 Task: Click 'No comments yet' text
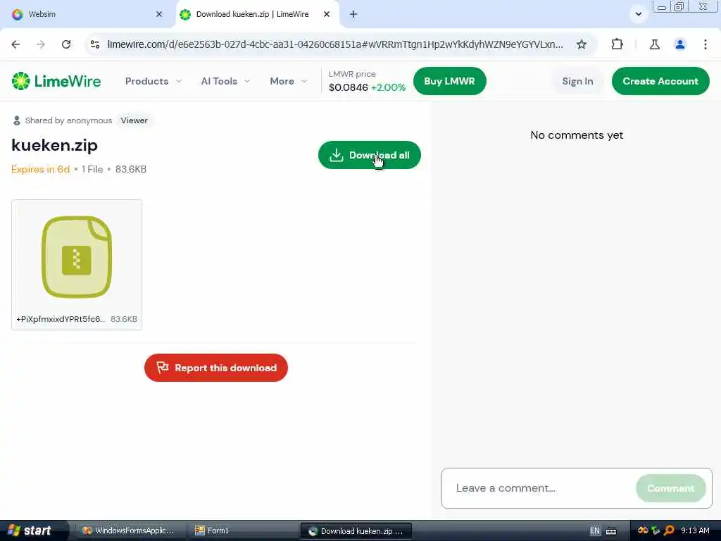[577, 135]
